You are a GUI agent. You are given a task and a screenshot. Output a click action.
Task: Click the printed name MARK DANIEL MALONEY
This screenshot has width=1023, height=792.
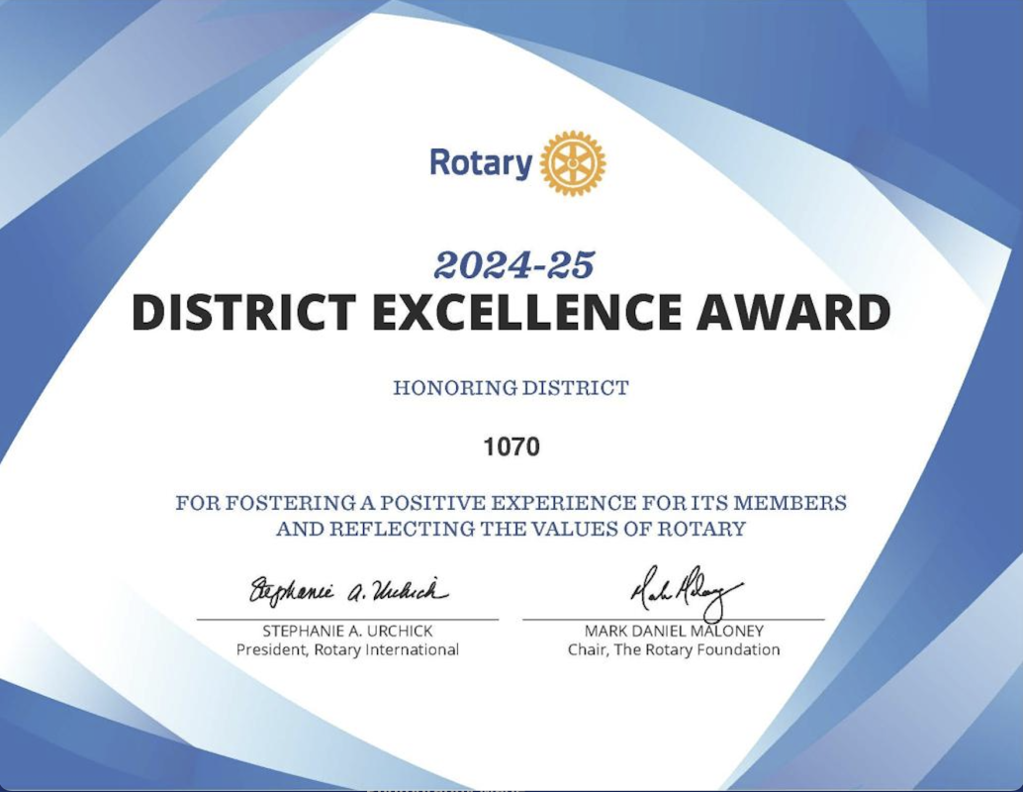[x=674, y=632]
